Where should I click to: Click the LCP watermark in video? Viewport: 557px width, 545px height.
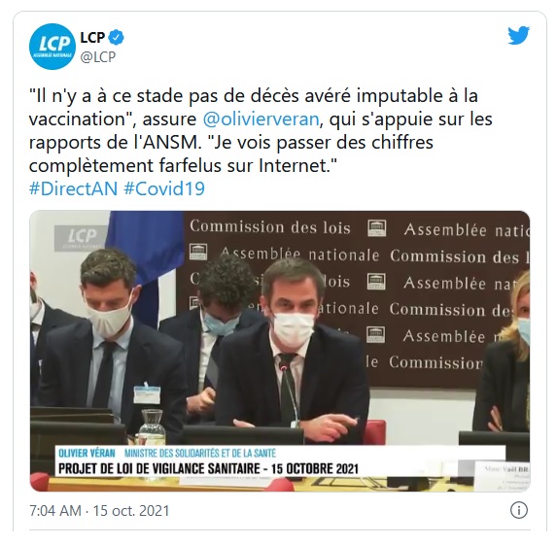point(81,238)
